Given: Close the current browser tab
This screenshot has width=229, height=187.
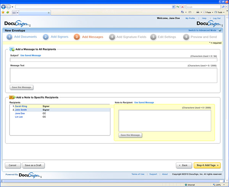Looking at the screenshot, I should [48, 13].
